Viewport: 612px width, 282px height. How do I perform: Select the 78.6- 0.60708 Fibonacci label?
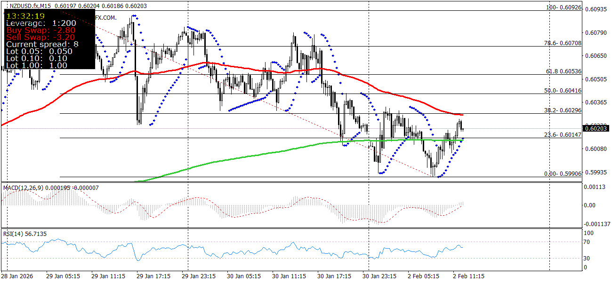point(563,43)
